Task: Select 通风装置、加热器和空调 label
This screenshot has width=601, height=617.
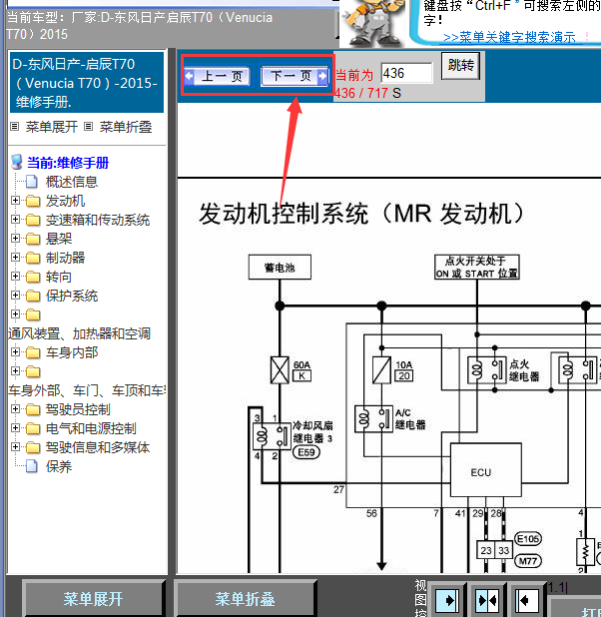Action: (79, 333)
